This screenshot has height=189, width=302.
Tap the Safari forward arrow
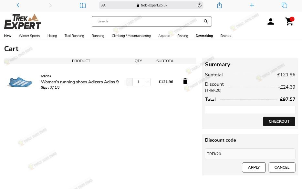[x=50, y=5]
